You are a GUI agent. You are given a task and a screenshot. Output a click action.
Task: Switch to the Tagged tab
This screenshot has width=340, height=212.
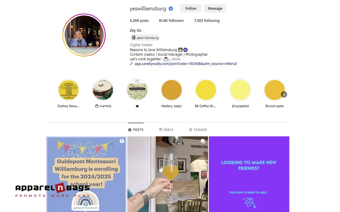coord(198,130)
